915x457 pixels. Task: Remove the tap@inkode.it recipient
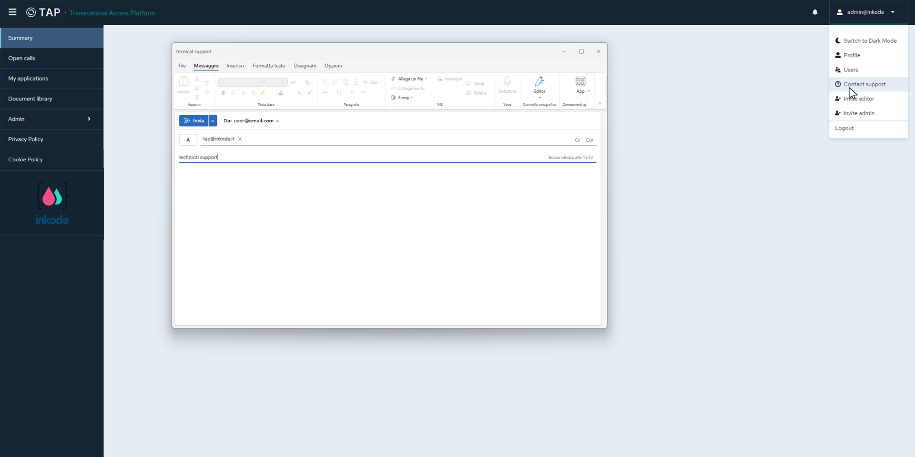tap(240, 139)
